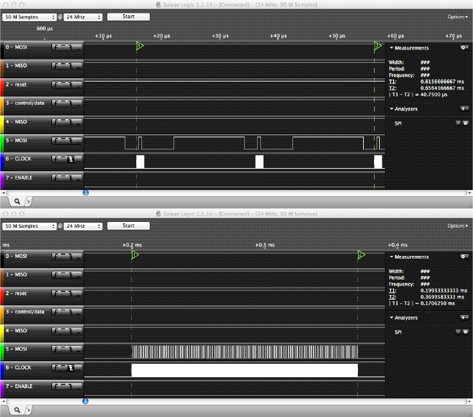
Task: Collapse the Analyzers section in bottom window
Action: pos(391,318)
